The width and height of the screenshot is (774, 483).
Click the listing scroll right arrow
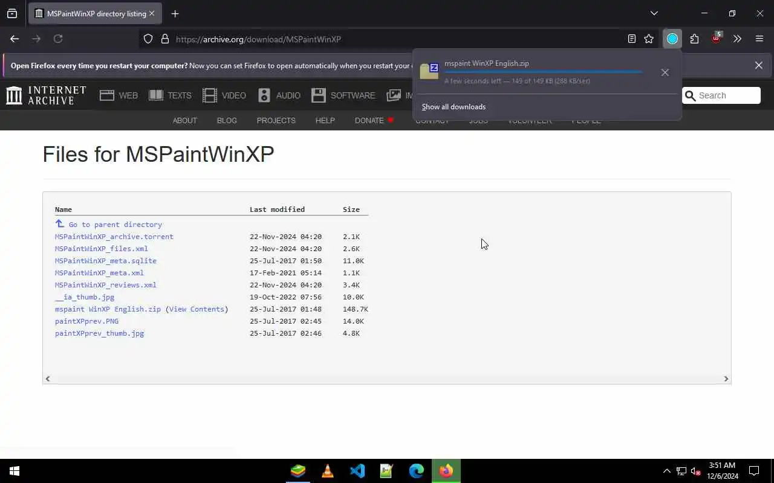[x=726, y=379]
